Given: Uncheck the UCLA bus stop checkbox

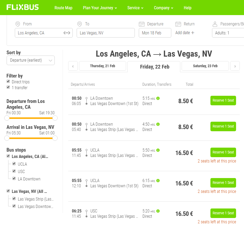Looking at the screenshot, I should click(14, 164).
